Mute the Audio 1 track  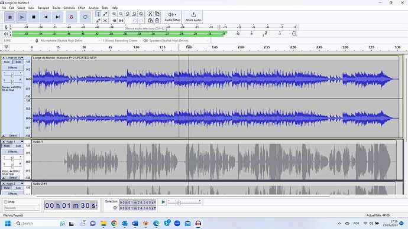click(7, 146)
